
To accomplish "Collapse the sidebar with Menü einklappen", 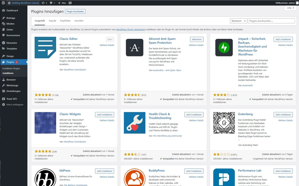I will pos(15,104).
